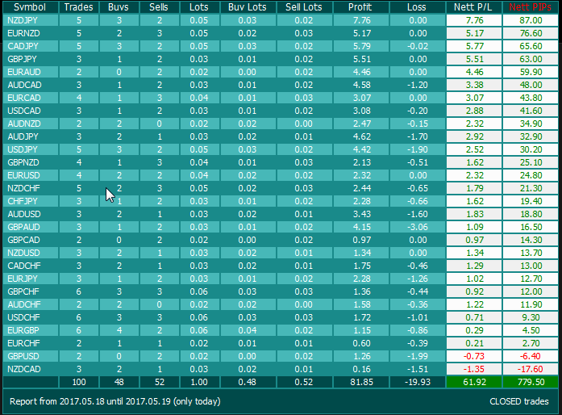Click total Loss -19.93
Viewport: 562px width, 415px height.
point(417,382)
